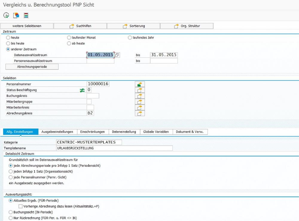This screenshot has width=299, height=221.
Task: Open multiple selection for Status Beschäftigung
Action: coord(140,90)
